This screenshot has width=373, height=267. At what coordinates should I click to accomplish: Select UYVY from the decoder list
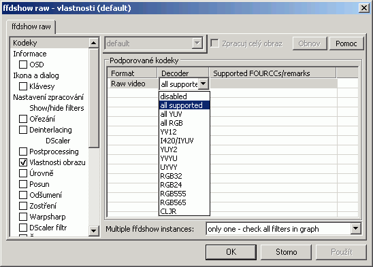coord(184,167)
